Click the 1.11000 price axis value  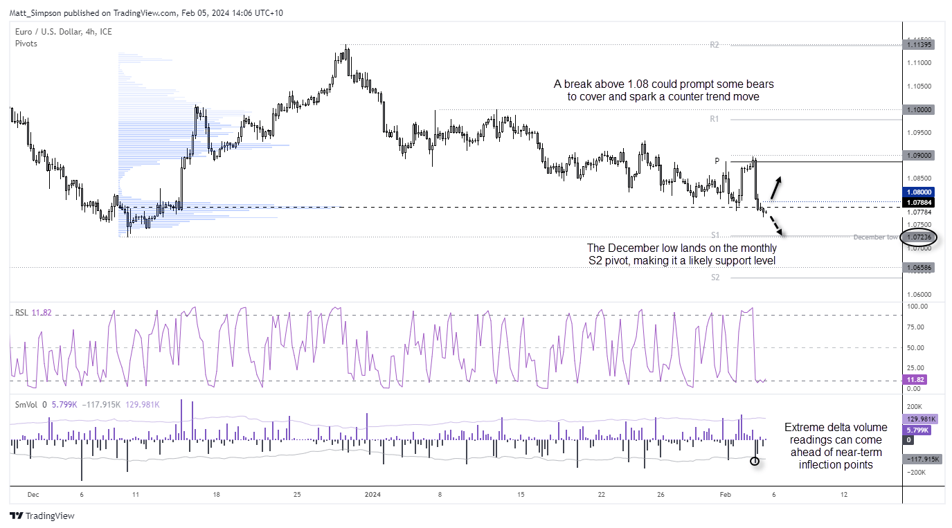coord(919,63)
